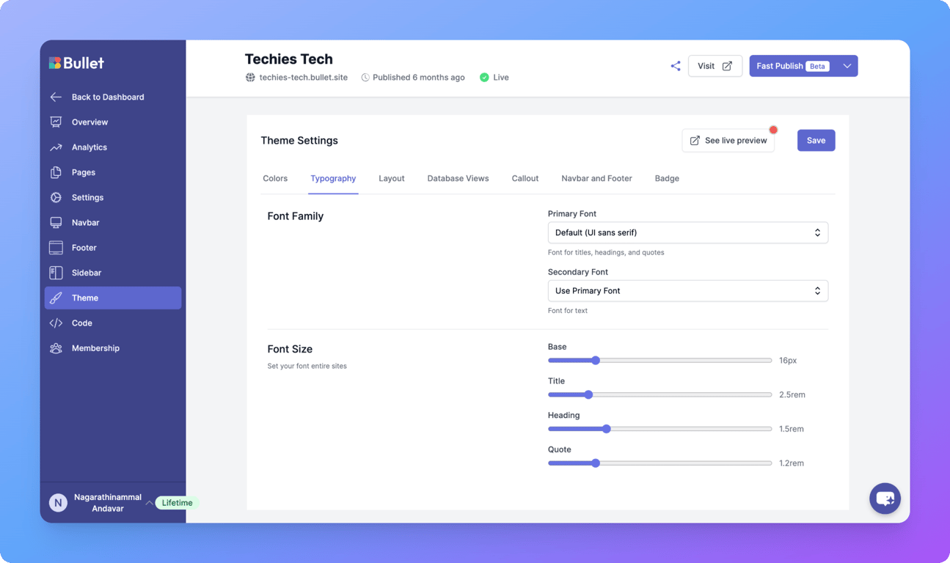Click the Footer layout icon
Image resolution: width=950 pixels, height=563 pixels.
point(56,248)
